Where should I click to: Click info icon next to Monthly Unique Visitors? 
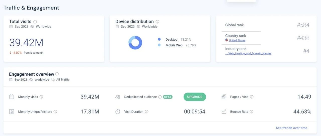pyautogui.click(x=55, y=112)
